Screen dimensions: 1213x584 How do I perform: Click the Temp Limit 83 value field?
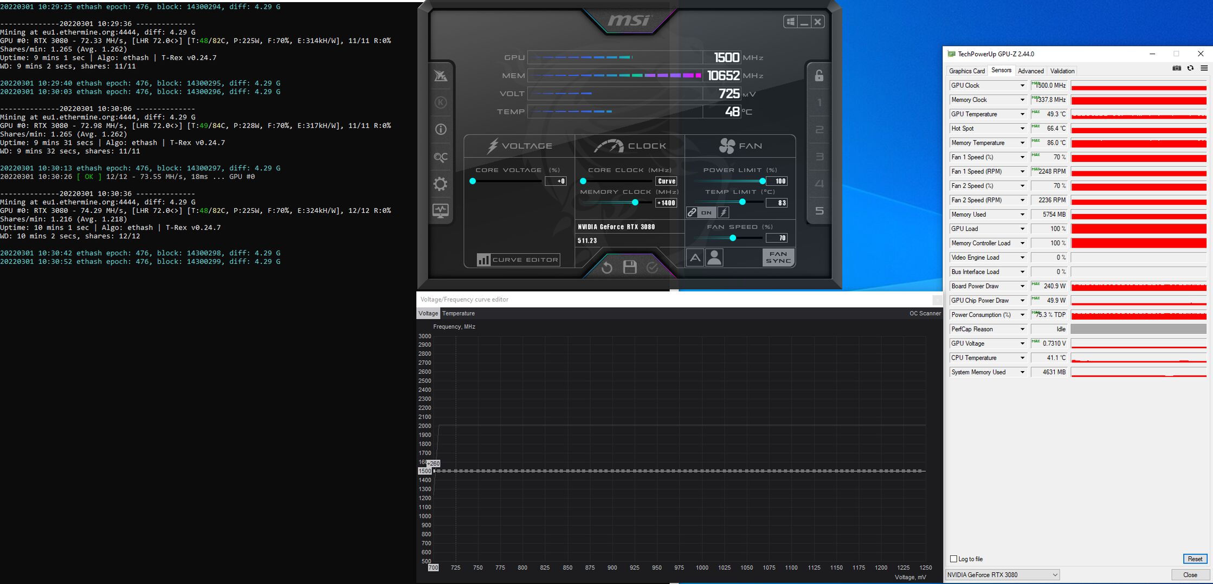tap(777, 203)
